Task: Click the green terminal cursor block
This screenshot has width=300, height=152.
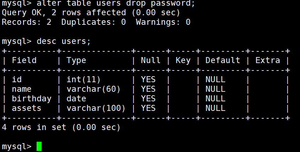Action: point(39,146)
